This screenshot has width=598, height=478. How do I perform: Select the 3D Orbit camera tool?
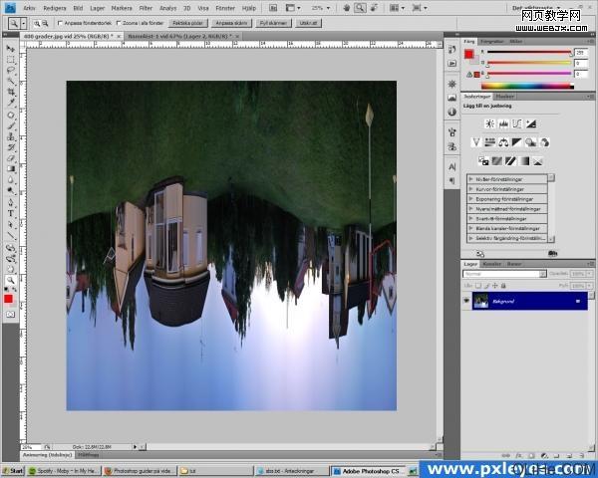point(10,259)
